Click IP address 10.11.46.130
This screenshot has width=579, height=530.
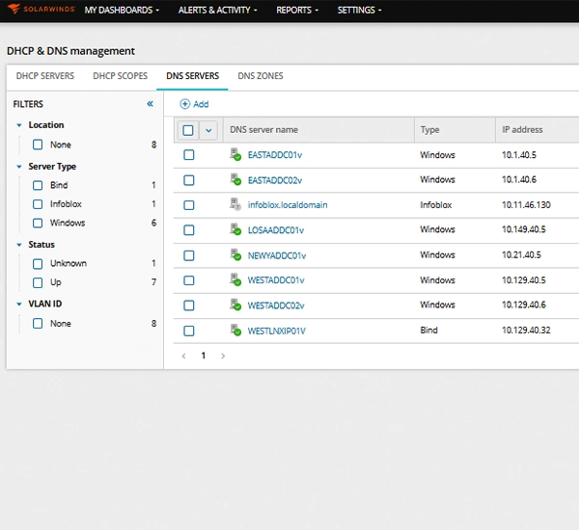(526, 205)
